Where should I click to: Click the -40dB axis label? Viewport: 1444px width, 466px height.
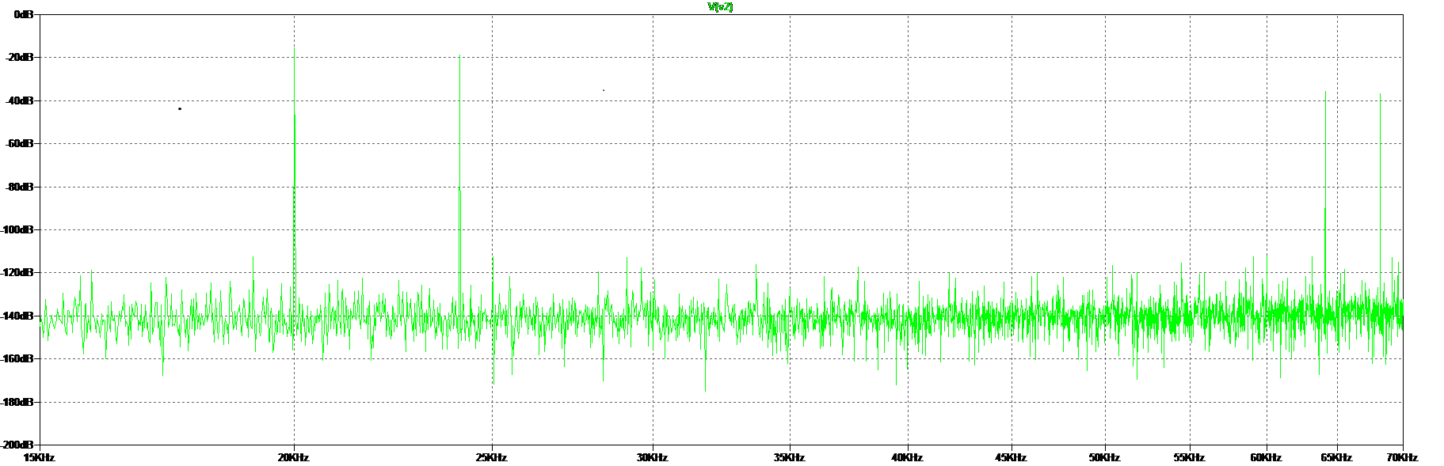(20, 100)
